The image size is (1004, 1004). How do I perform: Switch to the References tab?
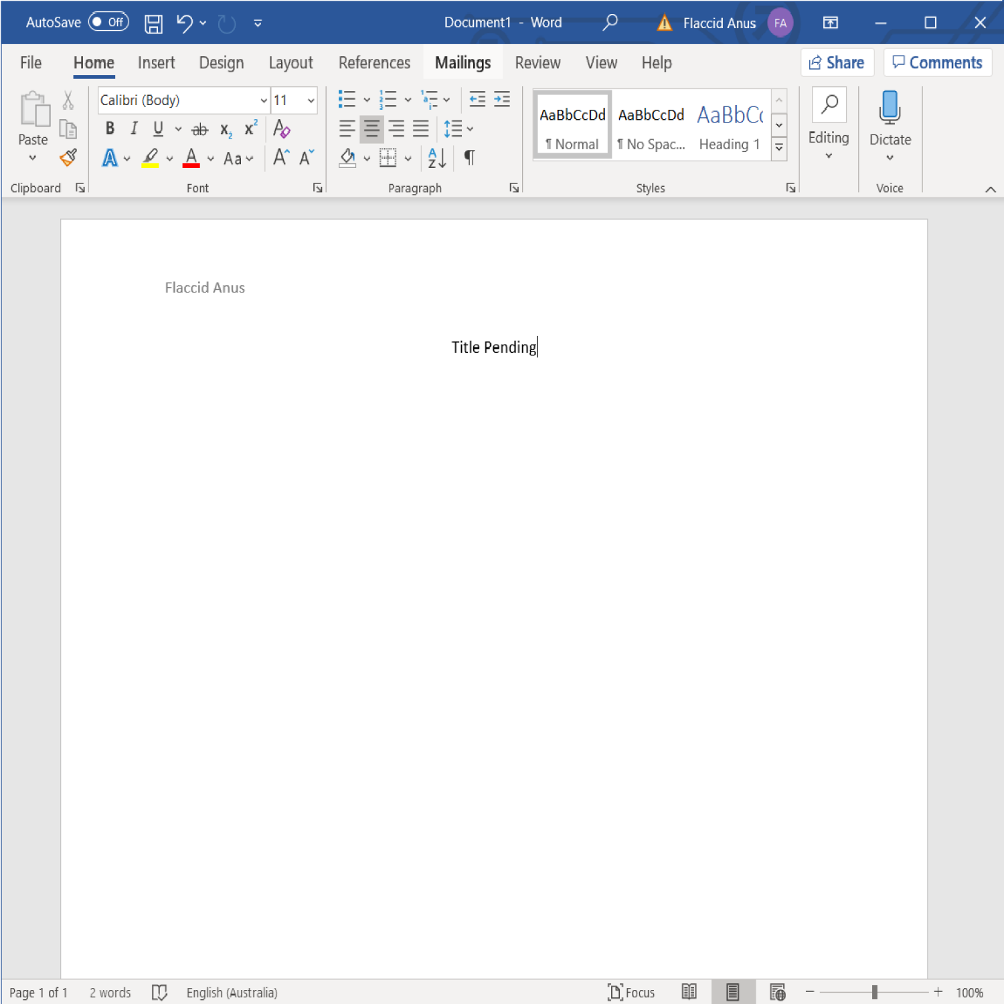374,63
